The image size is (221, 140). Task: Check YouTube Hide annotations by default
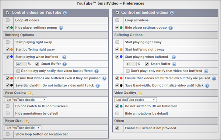[x=8, y=114]
